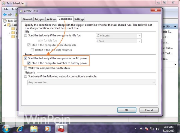Enable wake the computer to run this task
Screen dimensions: 180x133
click(x=25, y=68)
